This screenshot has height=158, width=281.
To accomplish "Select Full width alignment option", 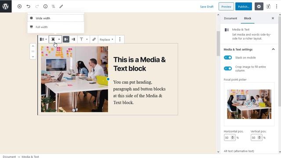I will (x=56, y=27).
